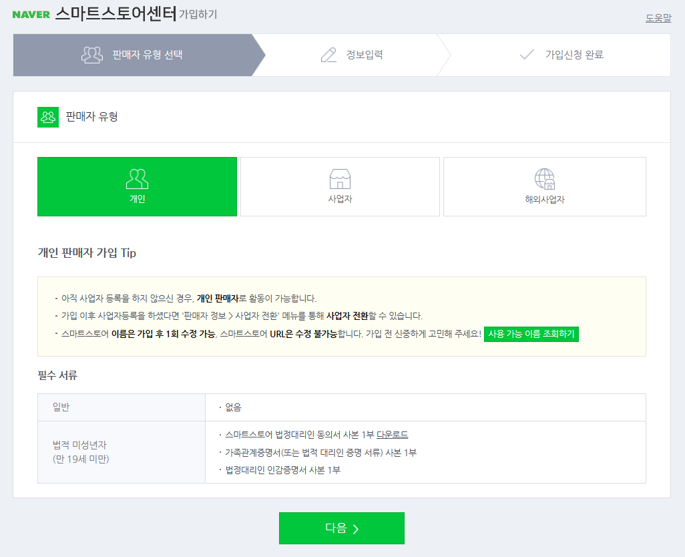The height and width of the screenshot is (557, 685).
Task: Download the 법정대리인 동의서 via 다운로드 link
Action: click(x=393, y=435)
